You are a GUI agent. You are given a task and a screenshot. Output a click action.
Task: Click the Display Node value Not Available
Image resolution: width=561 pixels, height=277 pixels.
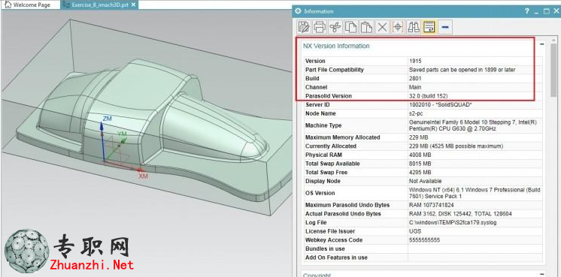426,181
